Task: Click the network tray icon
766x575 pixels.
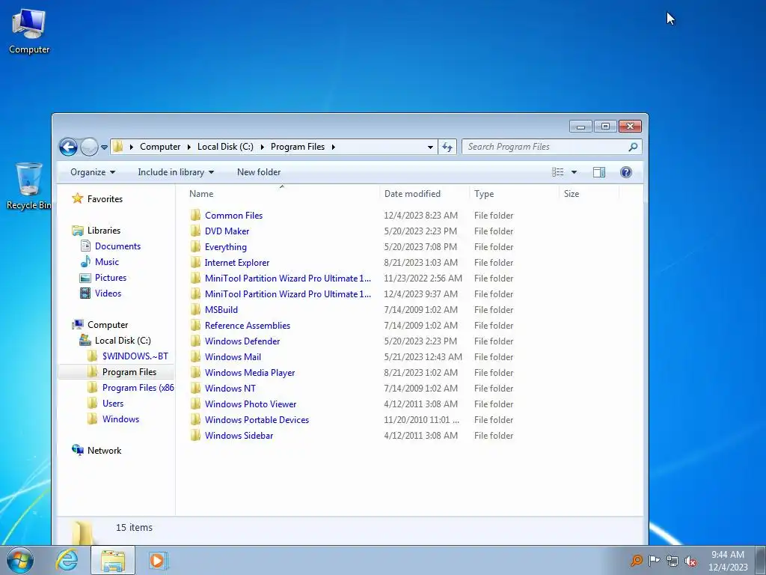Action: pos(672,561)
